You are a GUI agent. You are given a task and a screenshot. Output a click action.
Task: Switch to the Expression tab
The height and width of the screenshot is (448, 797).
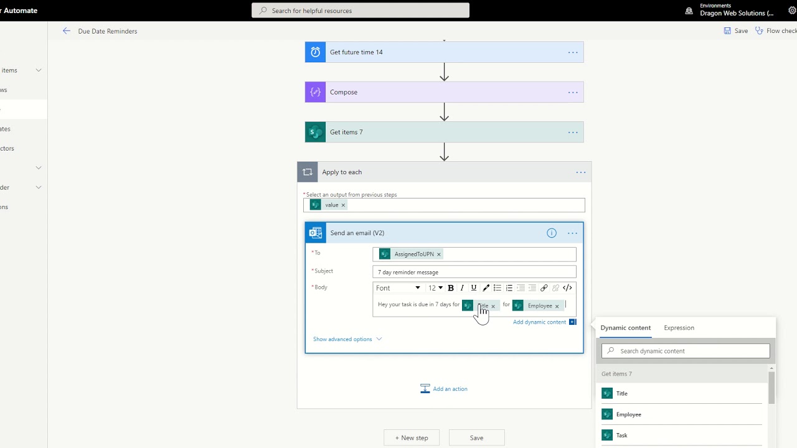[x=679, y=327]
